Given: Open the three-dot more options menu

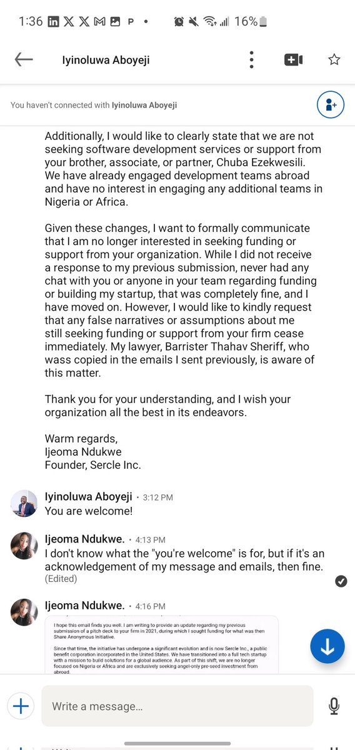Looking at the screenshot, I should pyautogui.click(x=251, y=59).
